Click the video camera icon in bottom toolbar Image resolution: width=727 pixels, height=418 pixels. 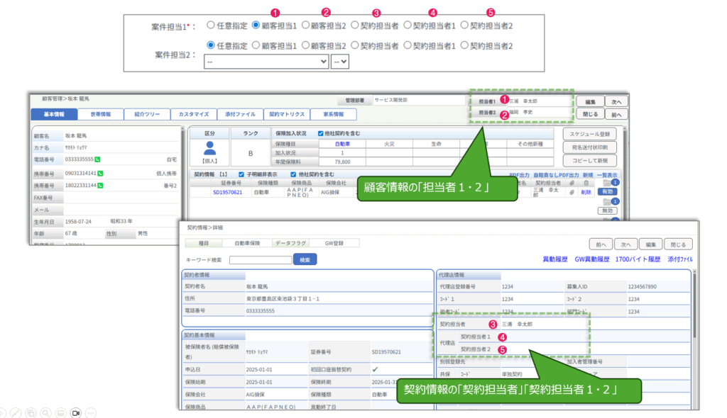[x=75, y=412]
